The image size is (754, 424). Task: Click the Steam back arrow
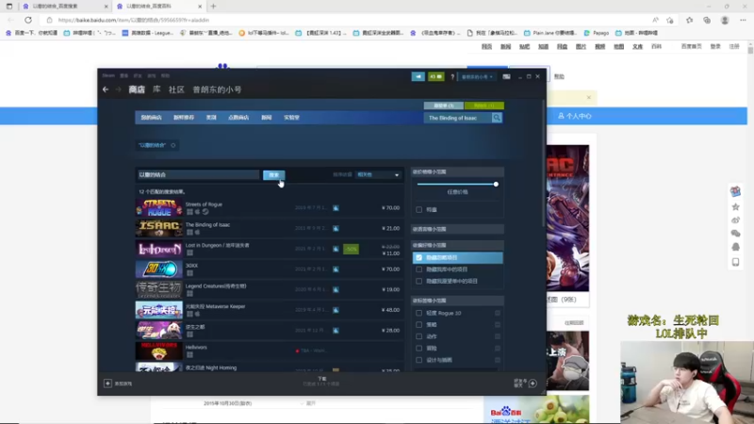click(x=106, y=90)
